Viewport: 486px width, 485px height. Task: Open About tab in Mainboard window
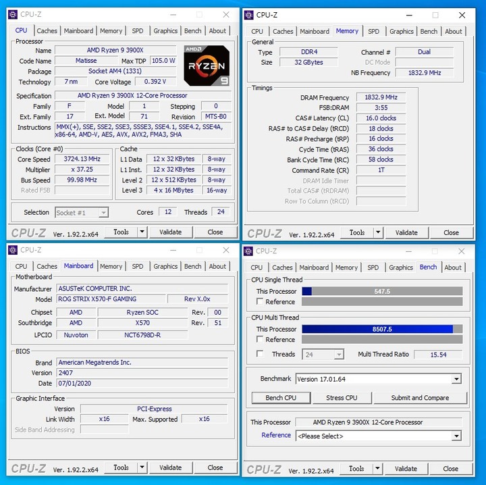(217, 266)
